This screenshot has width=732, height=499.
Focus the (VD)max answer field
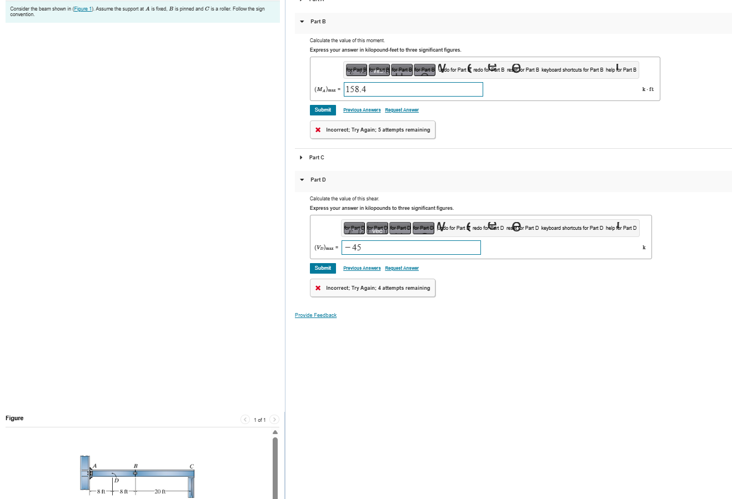(411, 248)
